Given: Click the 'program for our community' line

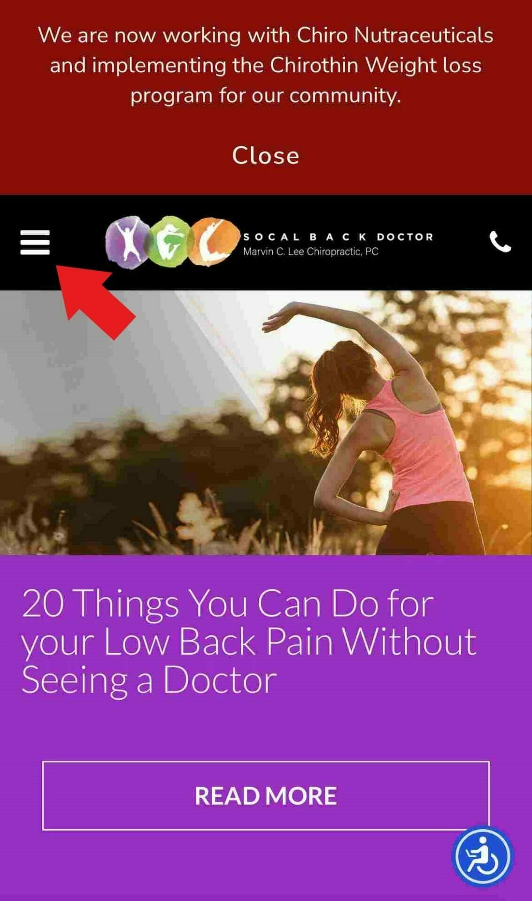Looking at the screenshot, I should pos(266,96).
